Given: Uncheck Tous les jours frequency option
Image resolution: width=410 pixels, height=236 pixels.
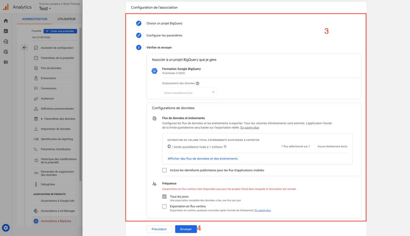Looking at the screenshot, I should tap(164, 196).
